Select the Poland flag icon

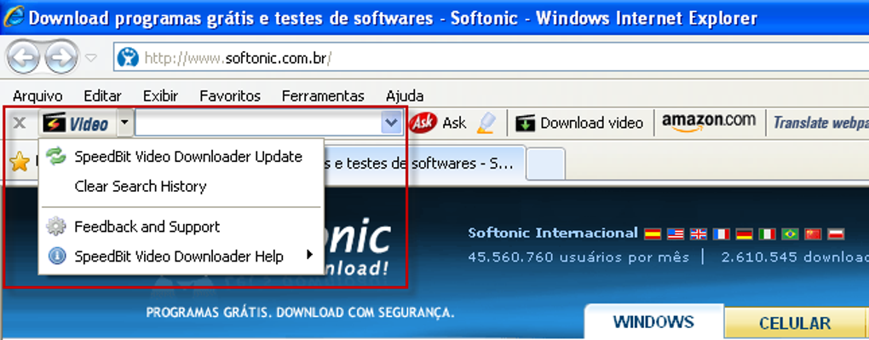coord(835,233)
